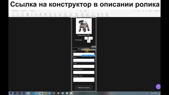The width and height of the screenshot is (169, 95).
Task: Delete field via blue toolbar X icon
Action: point(92,56)
